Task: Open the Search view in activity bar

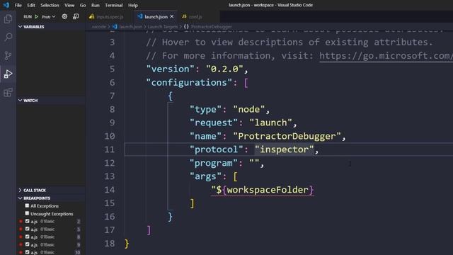Action: click(x=8, y=37)
